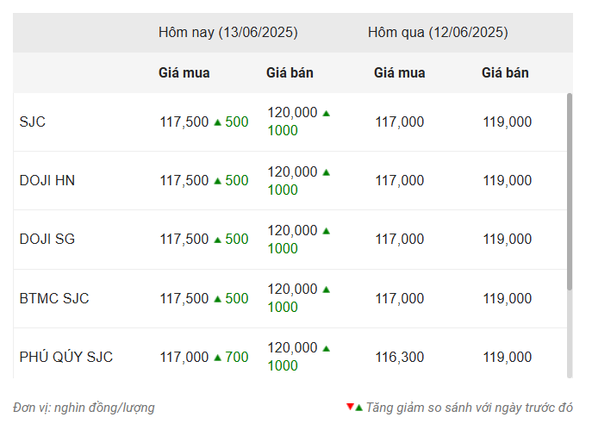Click green up arrow next to SJC selling 120,000
The width and height of the screenshot is (592, 430).
click(327, 113)
